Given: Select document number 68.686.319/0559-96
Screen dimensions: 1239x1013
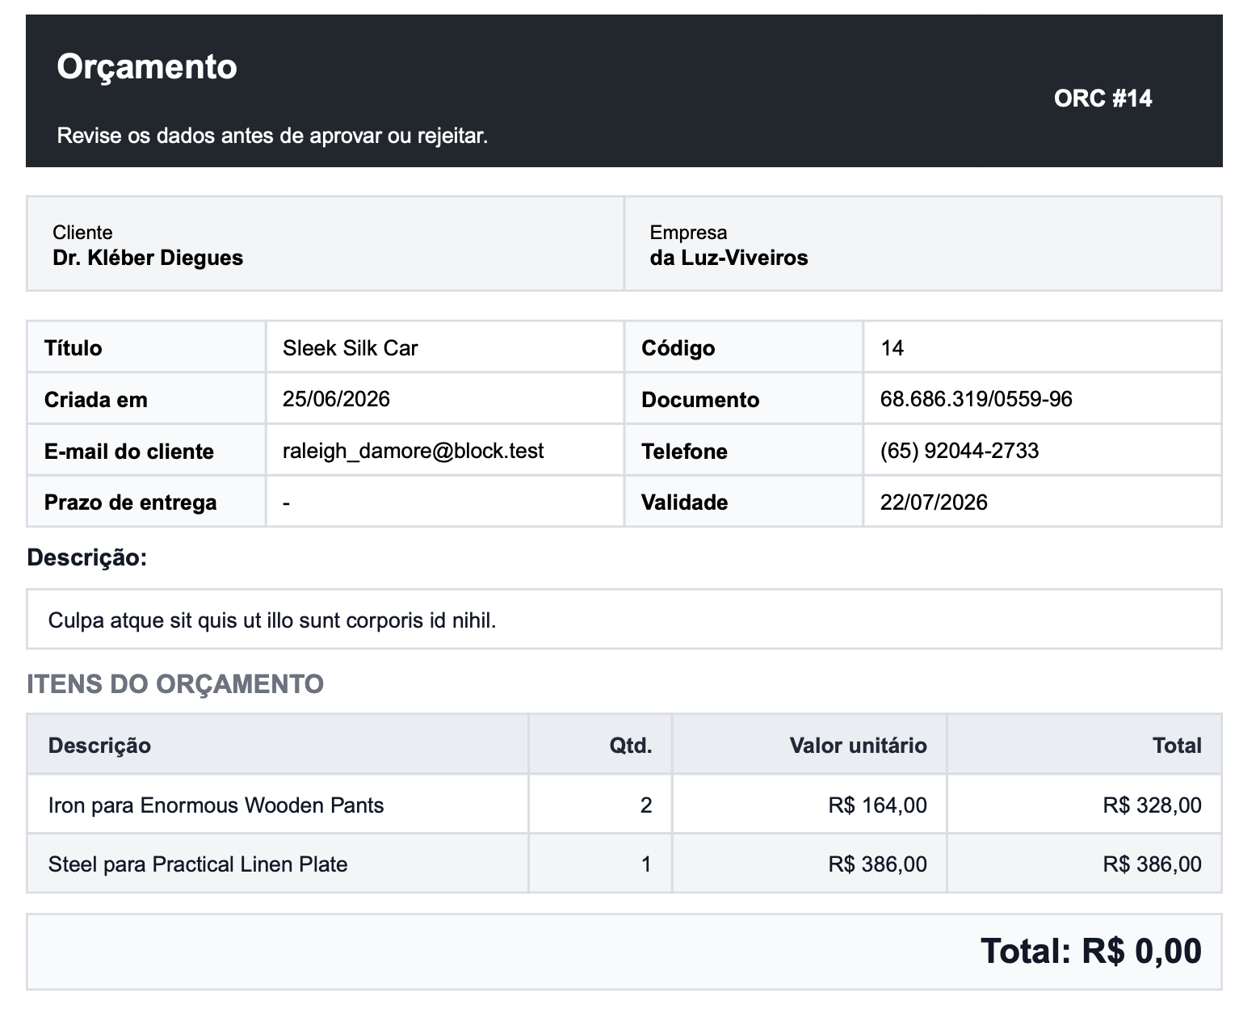Looking at the screenshot, I should 976,399.
